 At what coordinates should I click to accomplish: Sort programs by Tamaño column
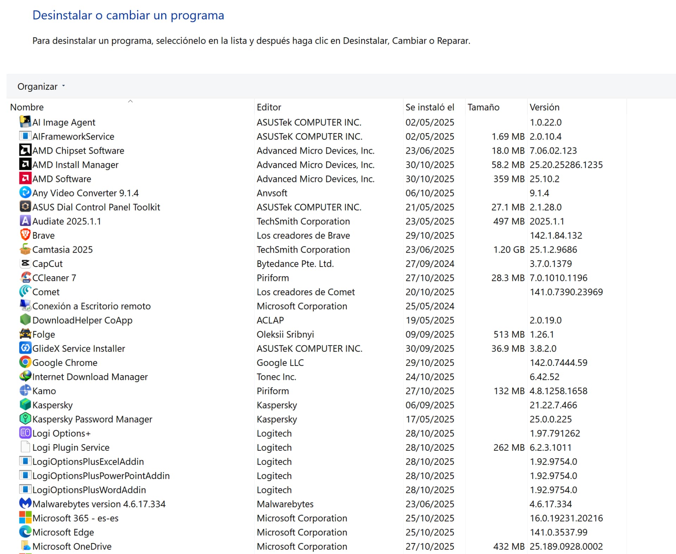tap(483, 107)
